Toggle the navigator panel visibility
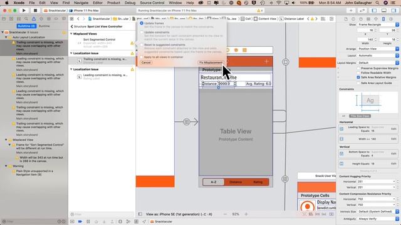The image size is (401, 225). (x=374, y=11)
